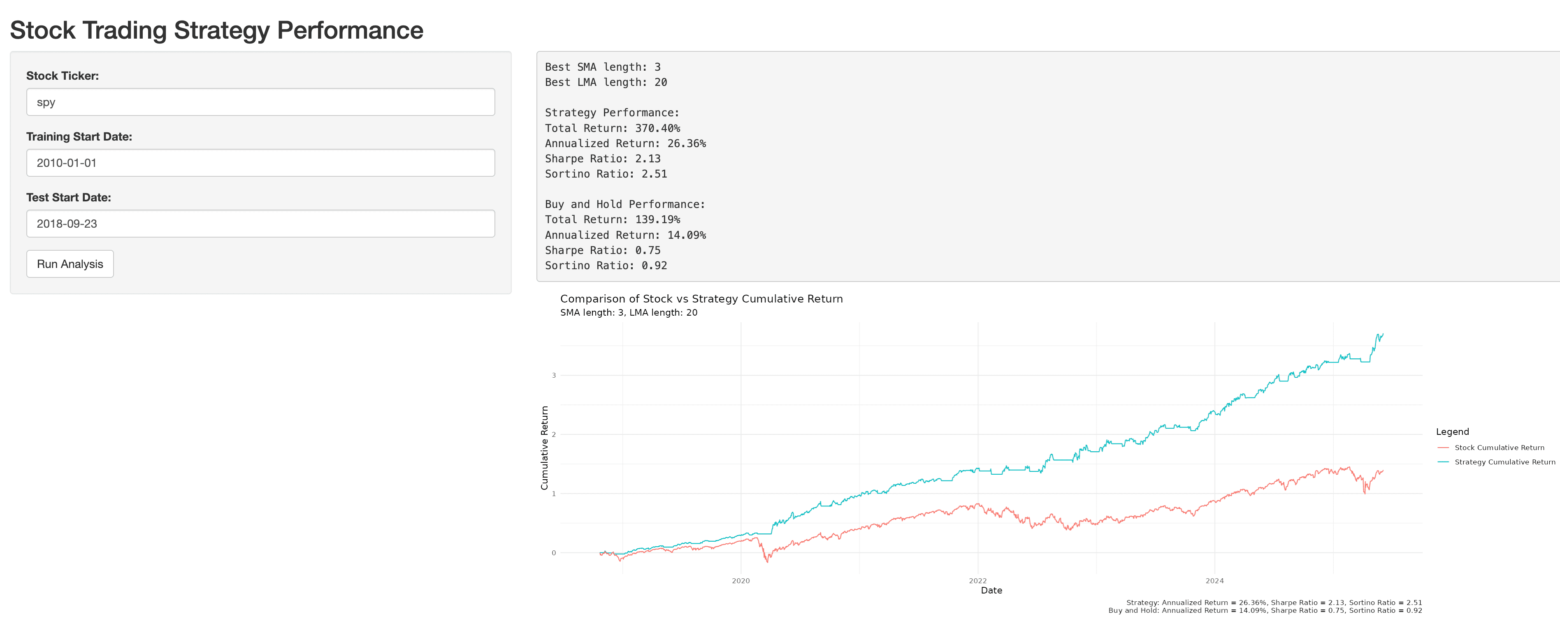
Task: Click the 'Stock Cumulative Return' legend entry
Action: pos(1500,448)
